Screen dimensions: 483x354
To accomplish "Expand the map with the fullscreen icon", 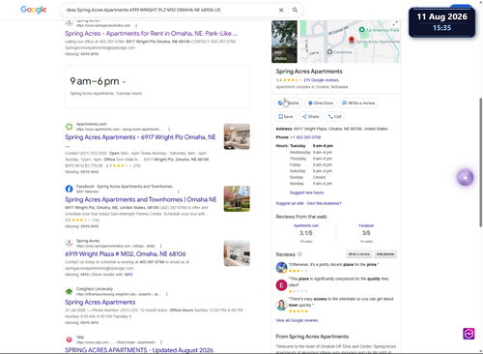I will [x=395, y=24].
